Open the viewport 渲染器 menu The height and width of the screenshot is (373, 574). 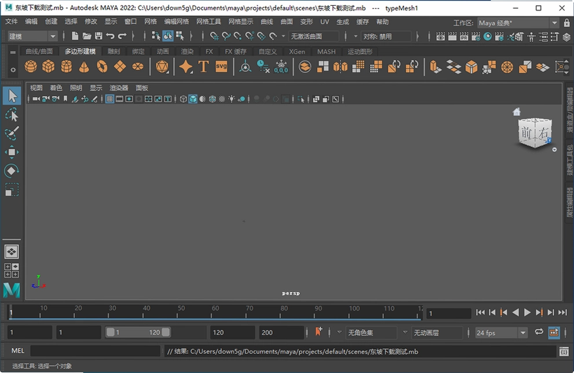pyautogui.click(x=119, y=88)
